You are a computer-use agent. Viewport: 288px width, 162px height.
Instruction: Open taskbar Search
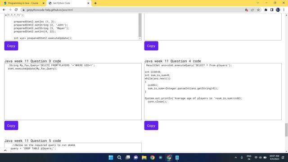(119, 157)
